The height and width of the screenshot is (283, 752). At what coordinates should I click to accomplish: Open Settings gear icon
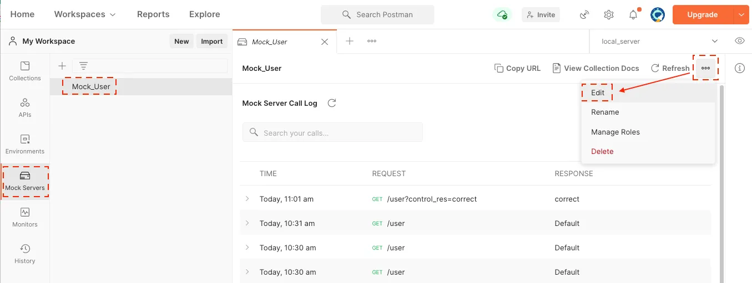coord(609,15)
